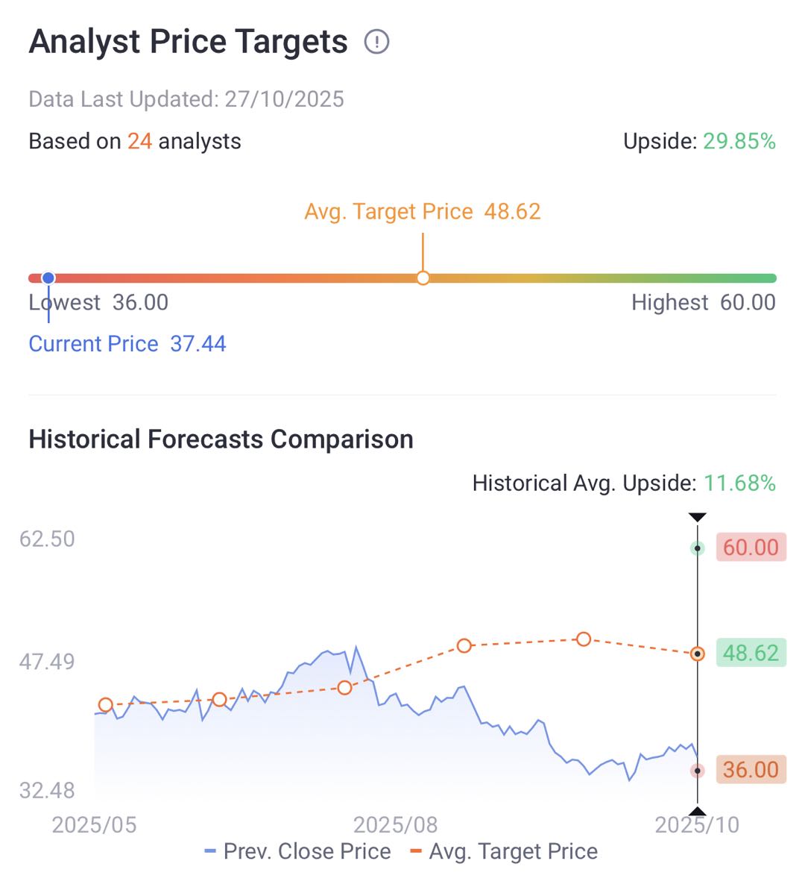Click the average target price marker circle
The image size is (805, 896).
pyautogui.click(x=423, y=278)
